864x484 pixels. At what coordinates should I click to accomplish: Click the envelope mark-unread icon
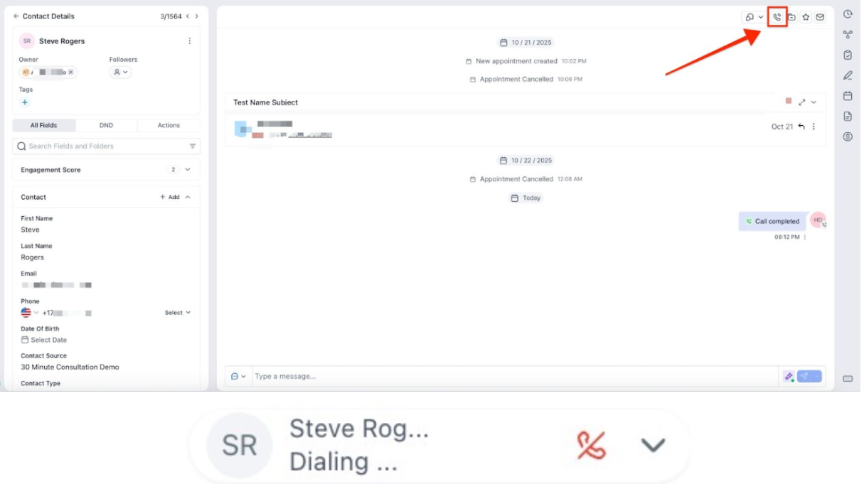coord(820,17)
